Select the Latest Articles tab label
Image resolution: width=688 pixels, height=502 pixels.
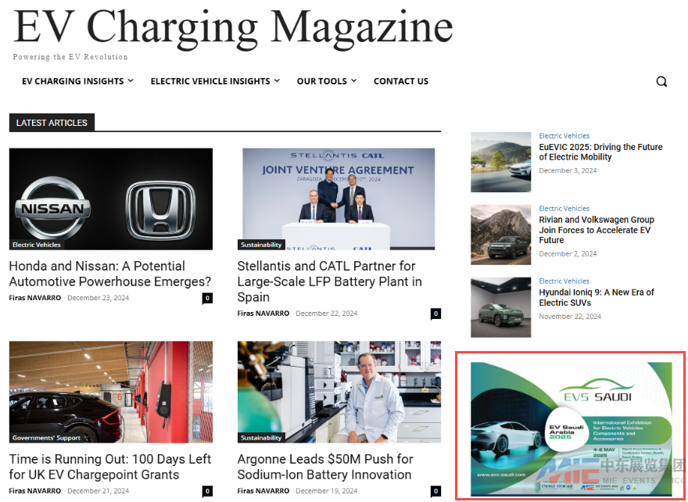52,123
